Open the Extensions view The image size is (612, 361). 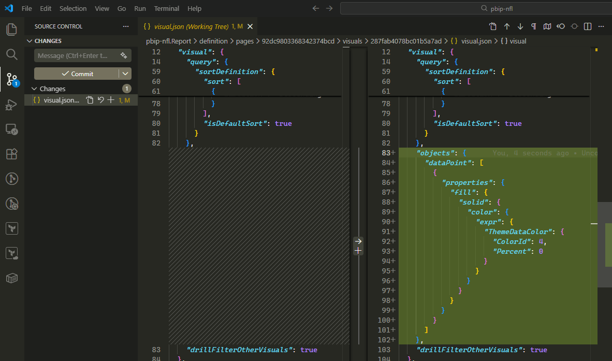(11, 154)
